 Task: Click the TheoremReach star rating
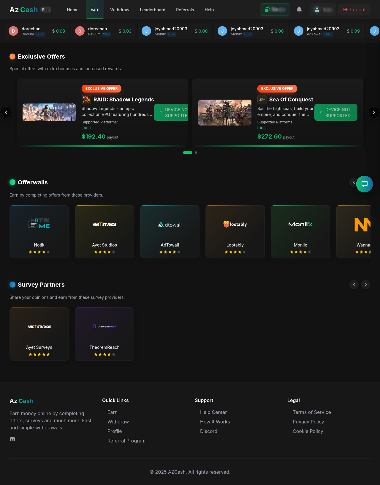[104, 354]
